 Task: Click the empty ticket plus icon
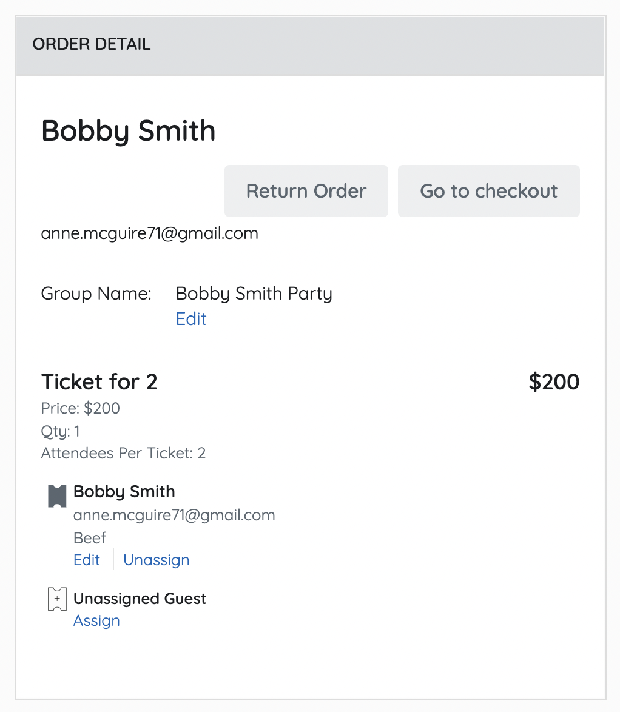click(x=56, y=599)
